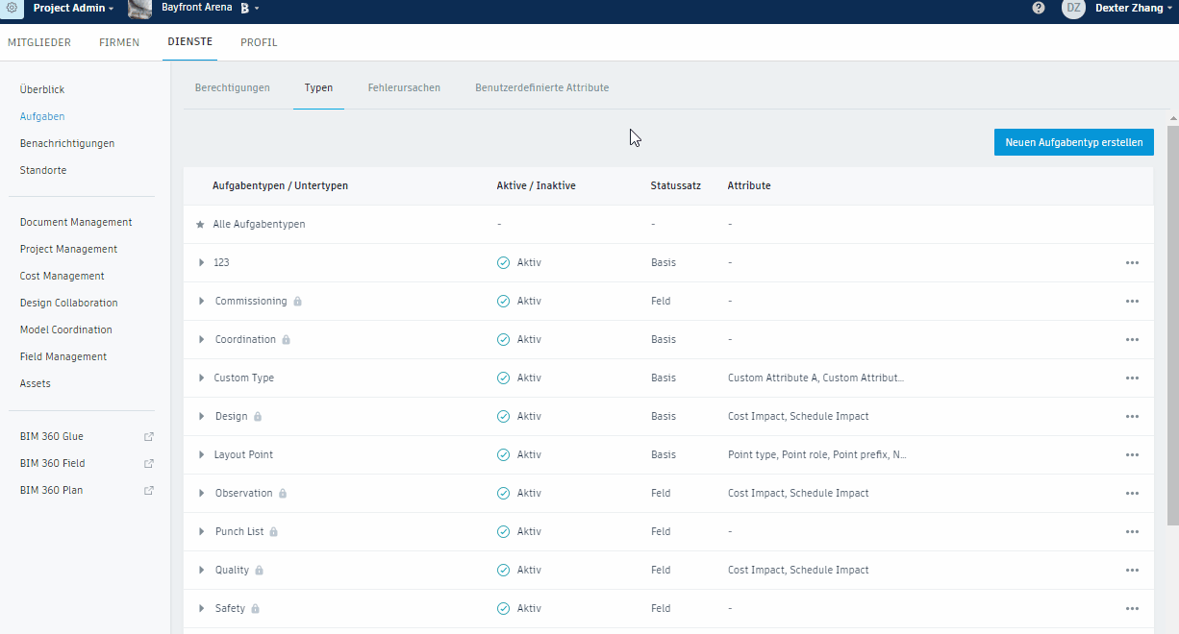Open Document Management service
This screenshot has width=1179, height=634.
pos(76,222)
